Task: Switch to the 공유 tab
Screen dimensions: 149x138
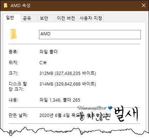Action: tap(29, 18)
